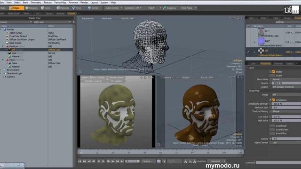The width and height of the screenshot is (301, 169).
Task: Open Symmetry Off dropdown
Action: pos(133,8)
